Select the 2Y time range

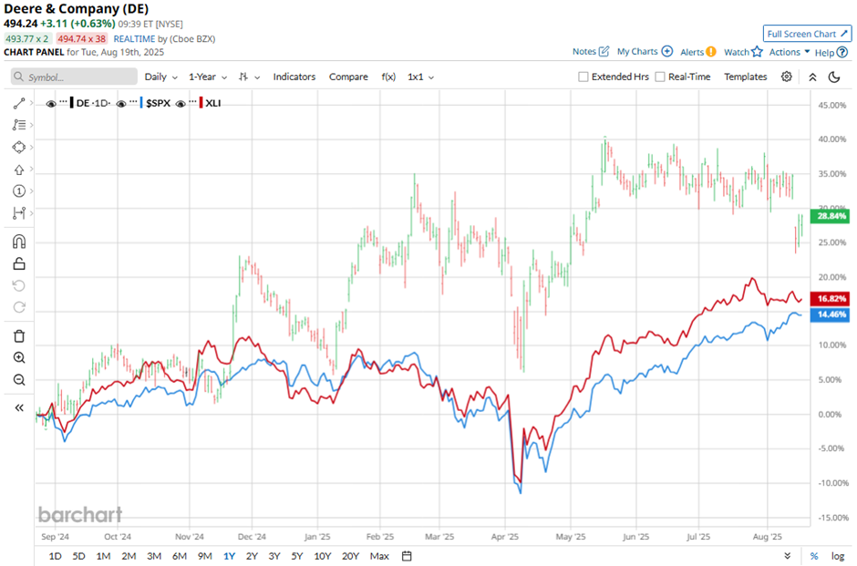tap(252, 556)
